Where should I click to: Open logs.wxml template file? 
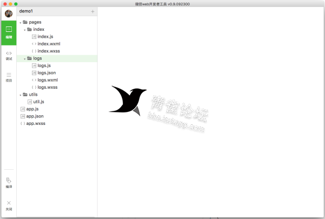[48, 80]
